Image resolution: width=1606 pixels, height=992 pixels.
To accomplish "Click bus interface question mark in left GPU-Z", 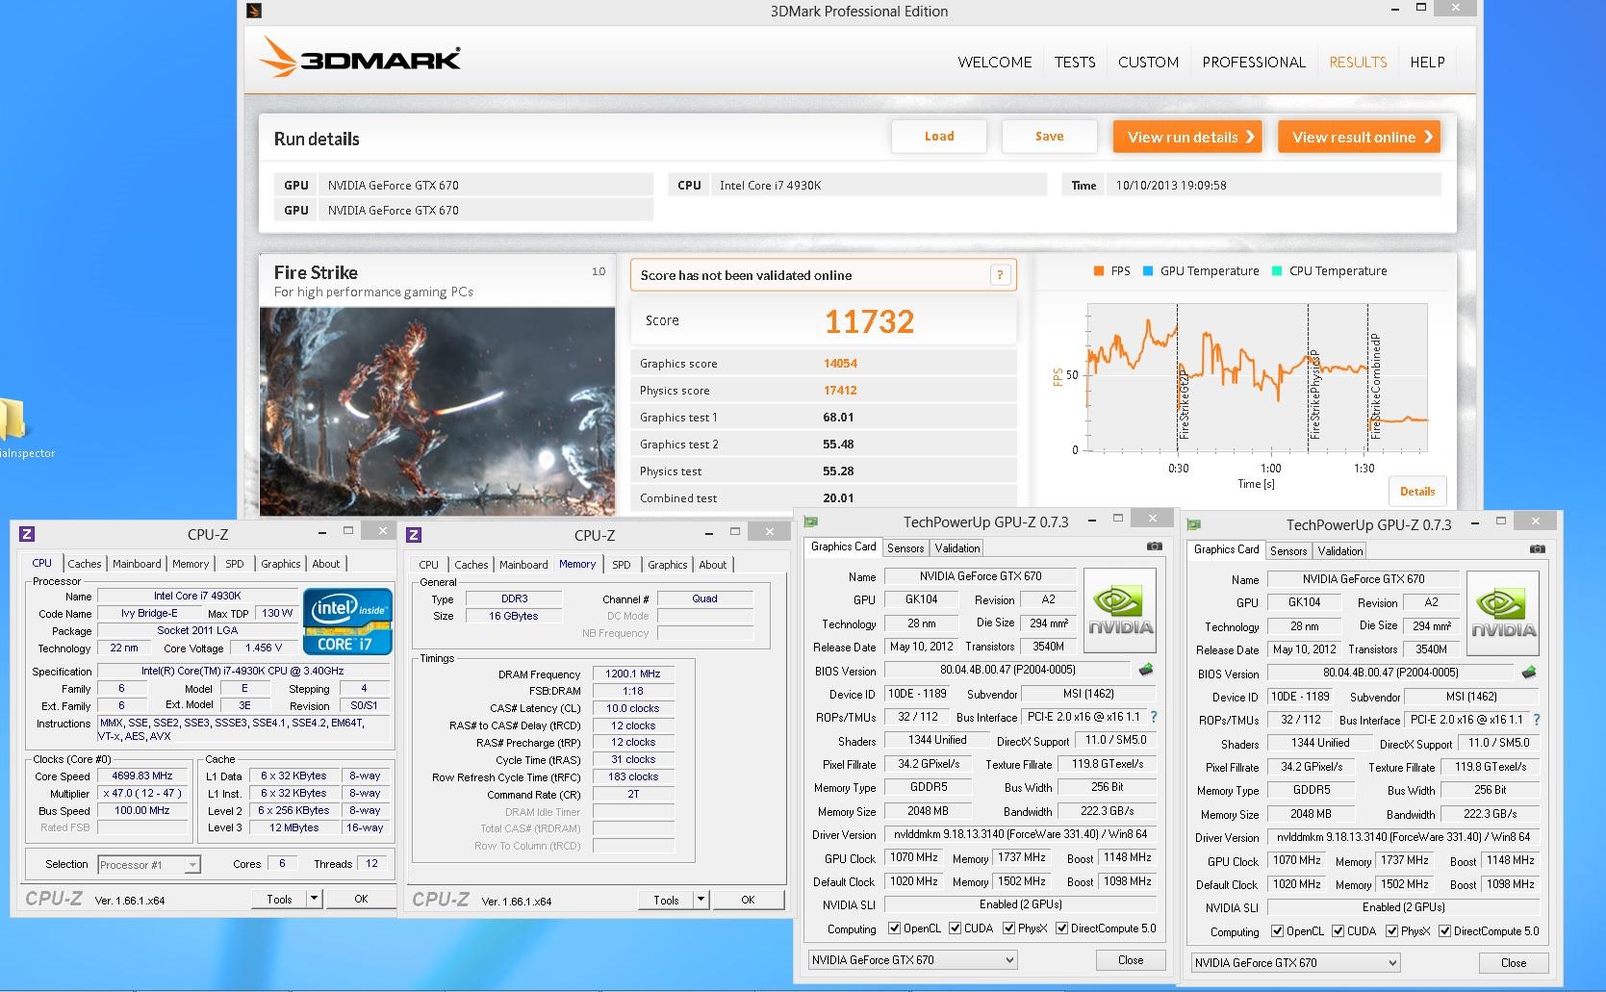I will pyautogui.click(x=1153, y=717).
